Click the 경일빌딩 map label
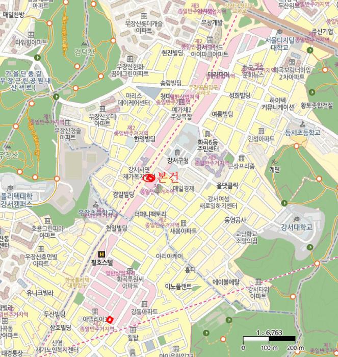This screenshot has height=357, width=338. (x=122, y=194)
